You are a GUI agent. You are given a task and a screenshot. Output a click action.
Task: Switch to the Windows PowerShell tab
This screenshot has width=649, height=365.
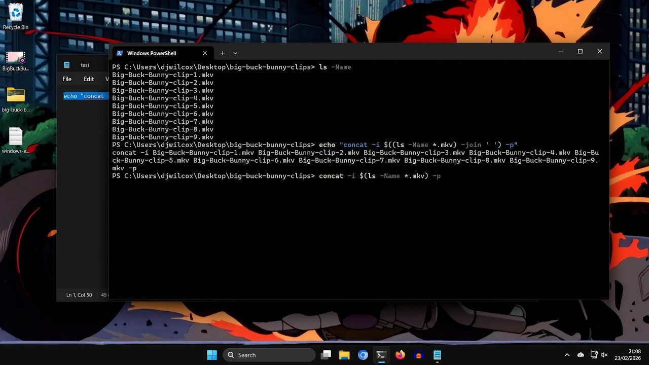(162, 53)
